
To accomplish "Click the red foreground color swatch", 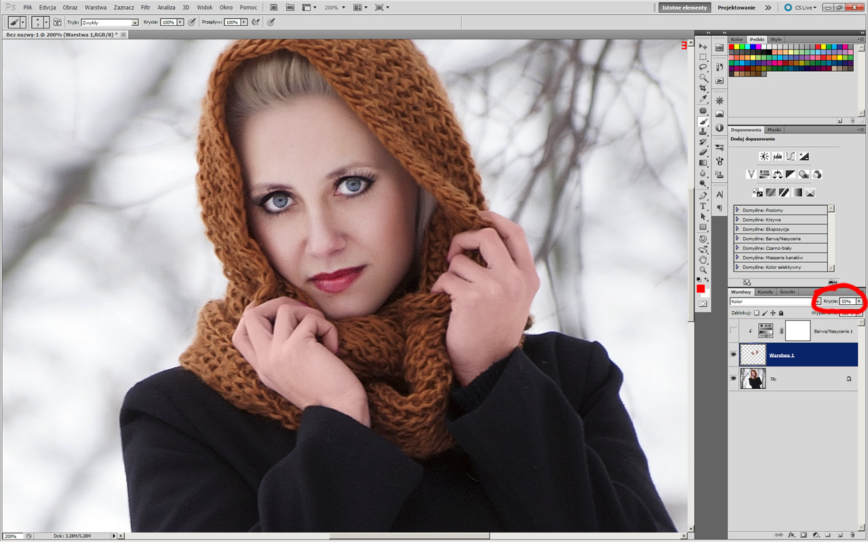I will click(701, 289).
